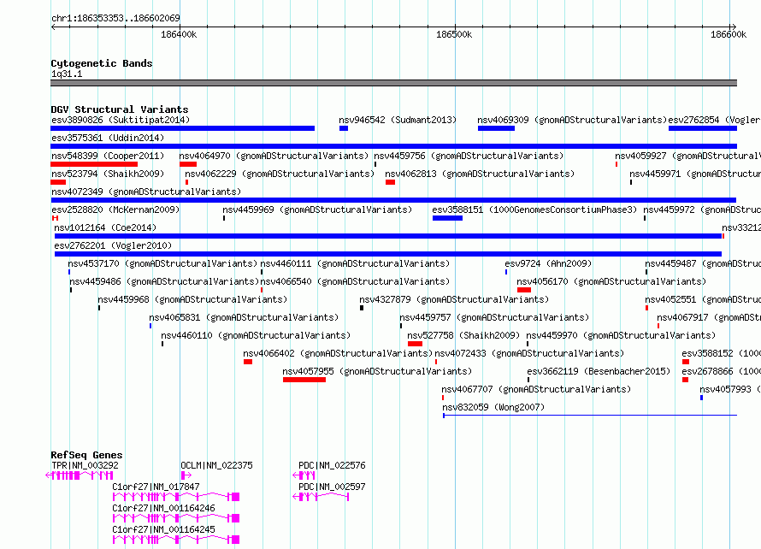
Task: Open the nsv4327879 gnomAD variant label
Action: 454,299
